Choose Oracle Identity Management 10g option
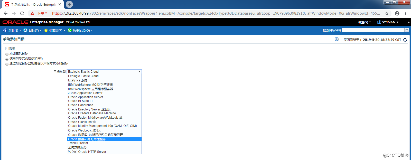 click(x=104, y=126)
